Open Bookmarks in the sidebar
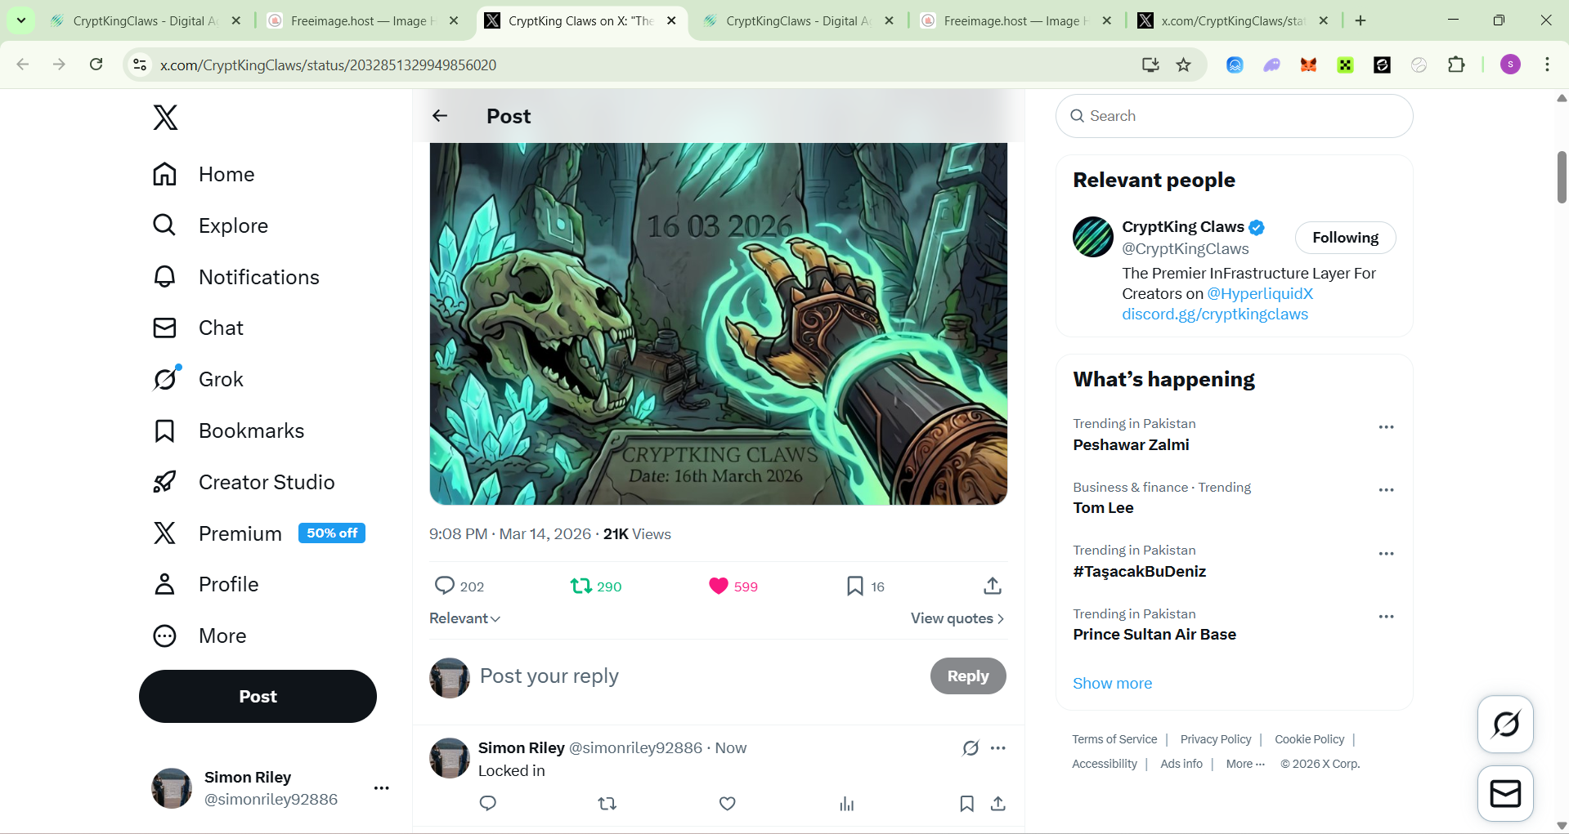Screen dimensions: 1569x834 click(228, 430)
